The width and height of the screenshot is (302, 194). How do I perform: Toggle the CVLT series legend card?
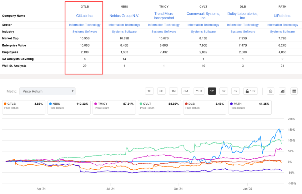(x=159, y=107)
